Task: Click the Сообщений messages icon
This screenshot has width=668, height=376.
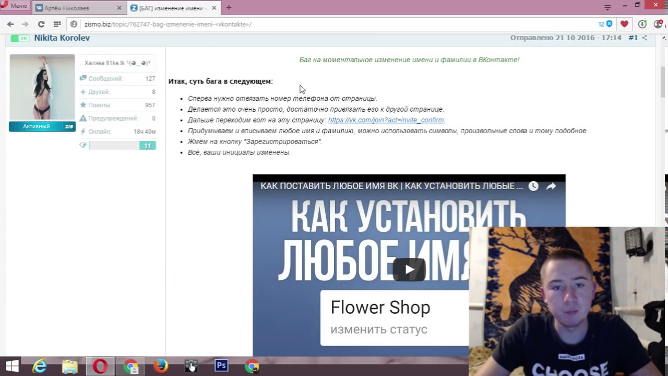Action: 83,78
